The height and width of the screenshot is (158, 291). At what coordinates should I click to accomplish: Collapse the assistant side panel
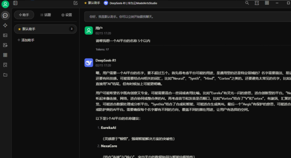[x=15, y=3]
